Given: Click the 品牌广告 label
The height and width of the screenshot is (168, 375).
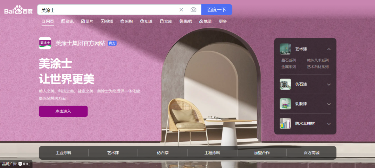Looking at the screenshot, I should point(9,164).
